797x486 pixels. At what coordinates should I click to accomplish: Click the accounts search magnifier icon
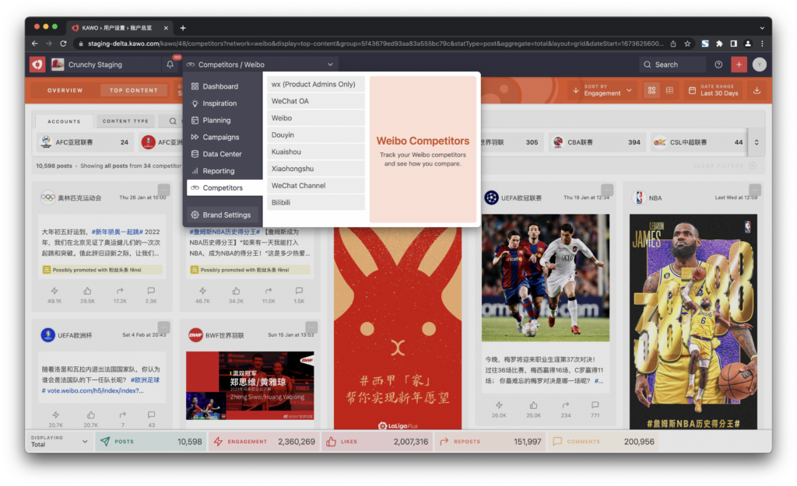click(x=173, y=121)
